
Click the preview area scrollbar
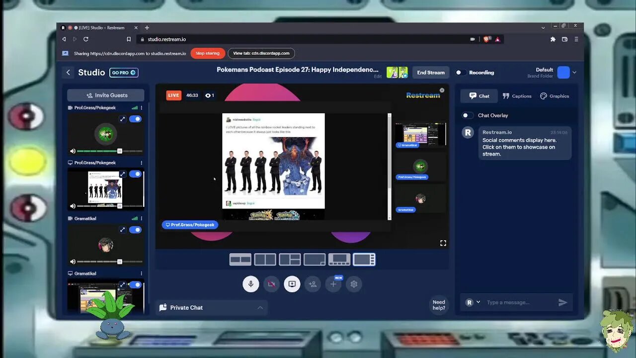click(x=390, y=167)
